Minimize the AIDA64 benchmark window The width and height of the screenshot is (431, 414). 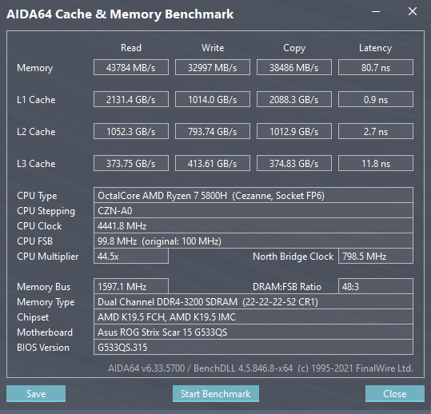point(376,12)
